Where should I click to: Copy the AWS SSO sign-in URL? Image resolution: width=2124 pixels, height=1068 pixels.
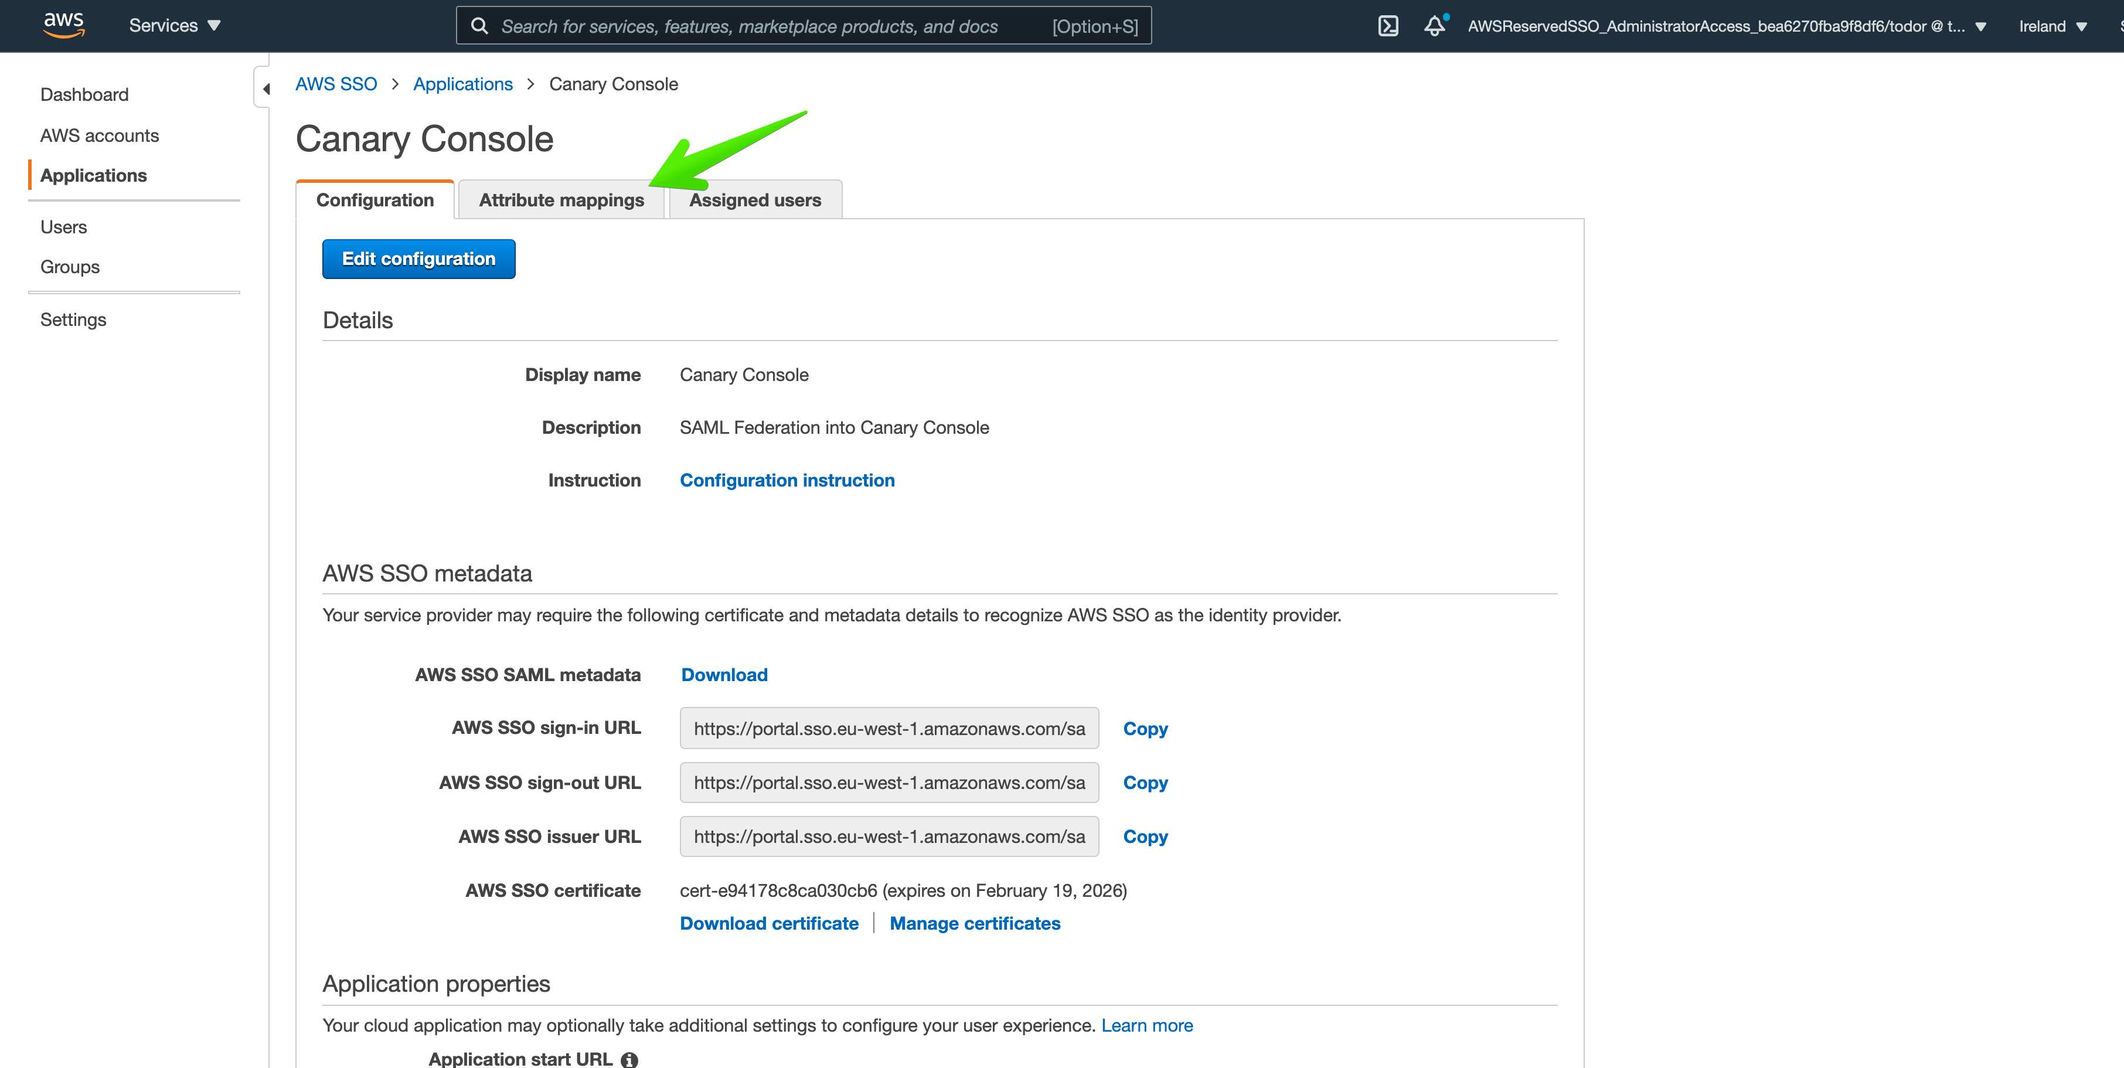(x=1145, y=728)
